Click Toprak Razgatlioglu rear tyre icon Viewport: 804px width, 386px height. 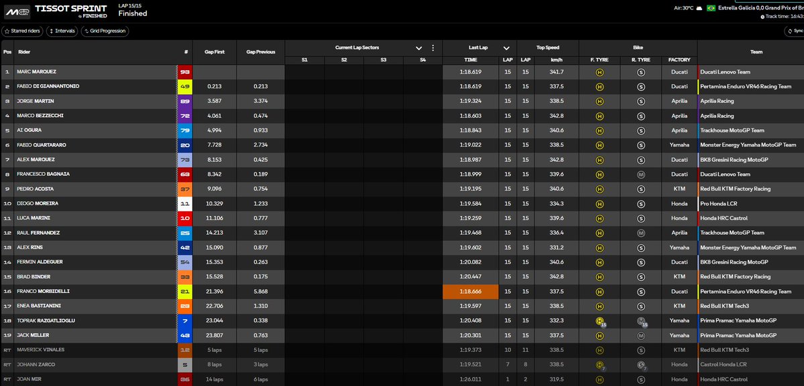tap(642, 322)
